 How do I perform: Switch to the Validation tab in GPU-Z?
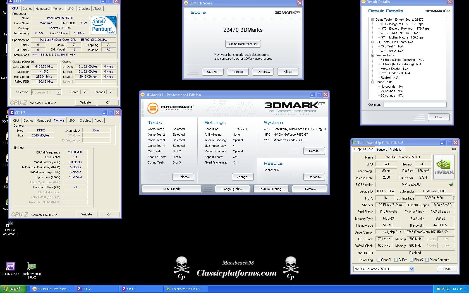pos(396,150)
